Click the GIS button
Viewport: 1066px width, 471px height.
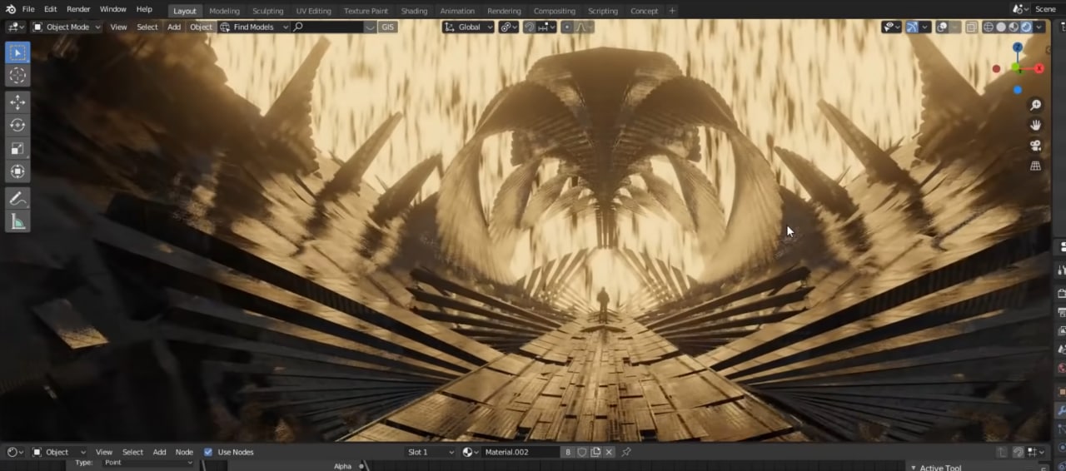[387, 27]
